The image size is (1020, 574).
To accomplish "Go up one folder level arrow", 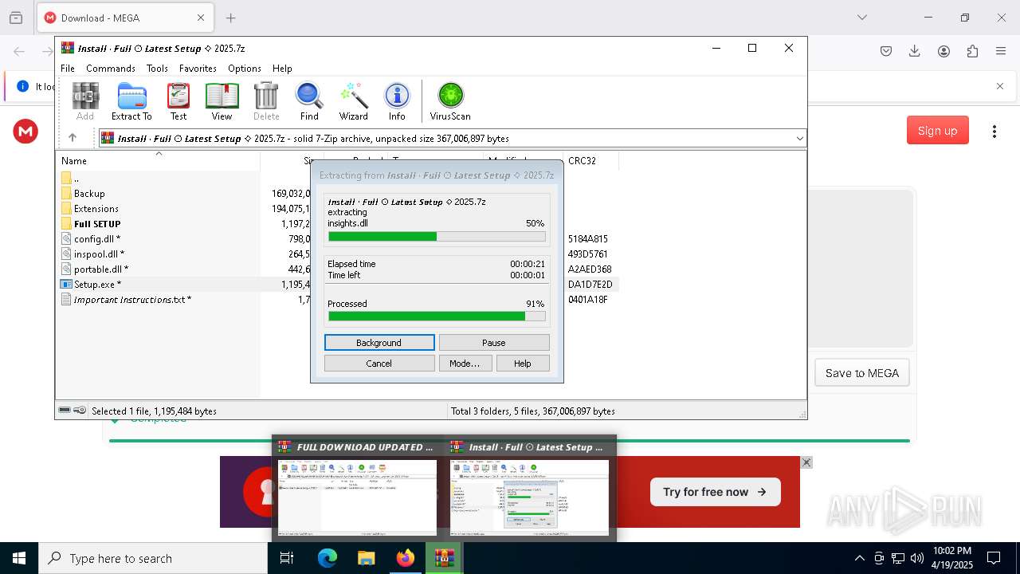I will point(73,138).
